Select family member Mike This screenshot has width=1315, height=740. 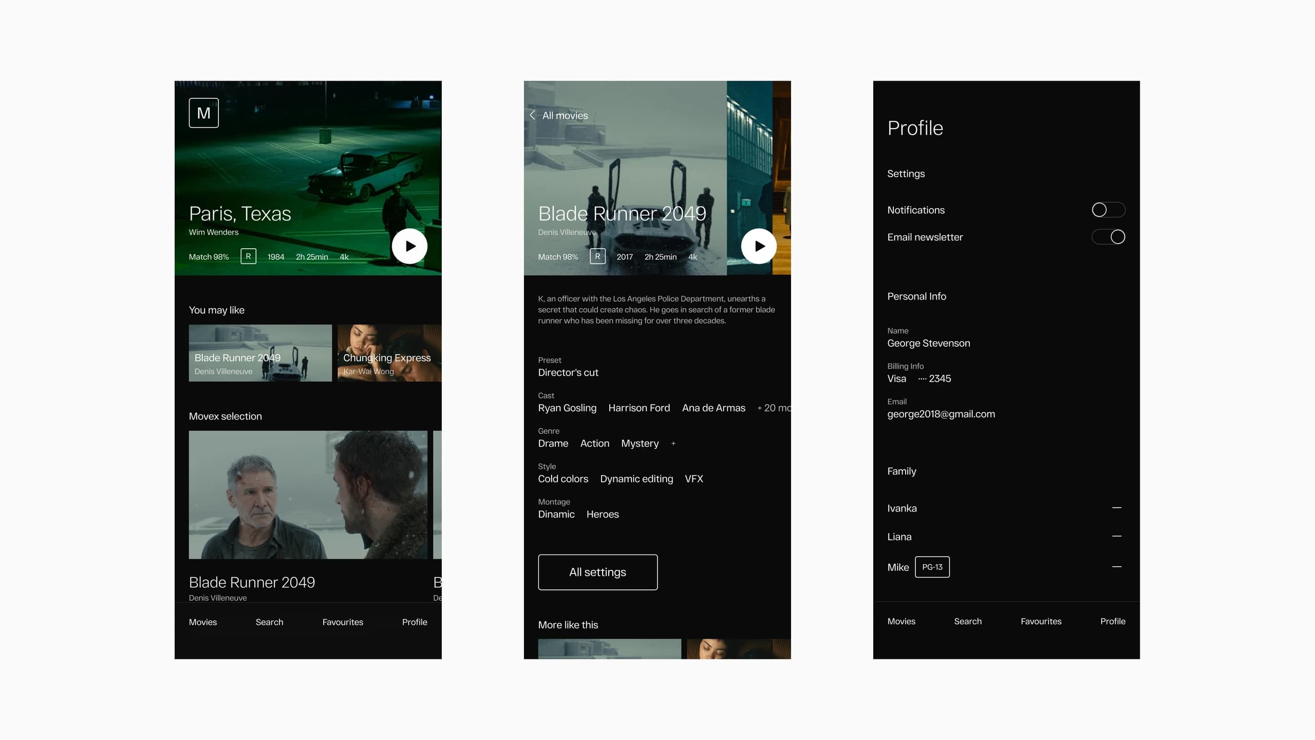click(898, 567)
